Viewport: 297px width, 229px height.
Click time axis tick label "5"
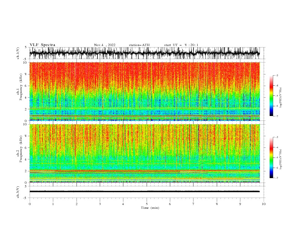tap(147, 204)
